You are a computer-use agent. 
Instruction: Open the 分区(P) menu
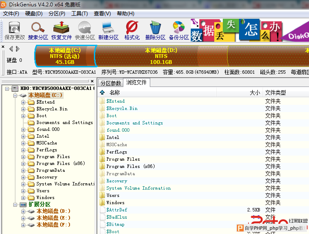(57, 14)
